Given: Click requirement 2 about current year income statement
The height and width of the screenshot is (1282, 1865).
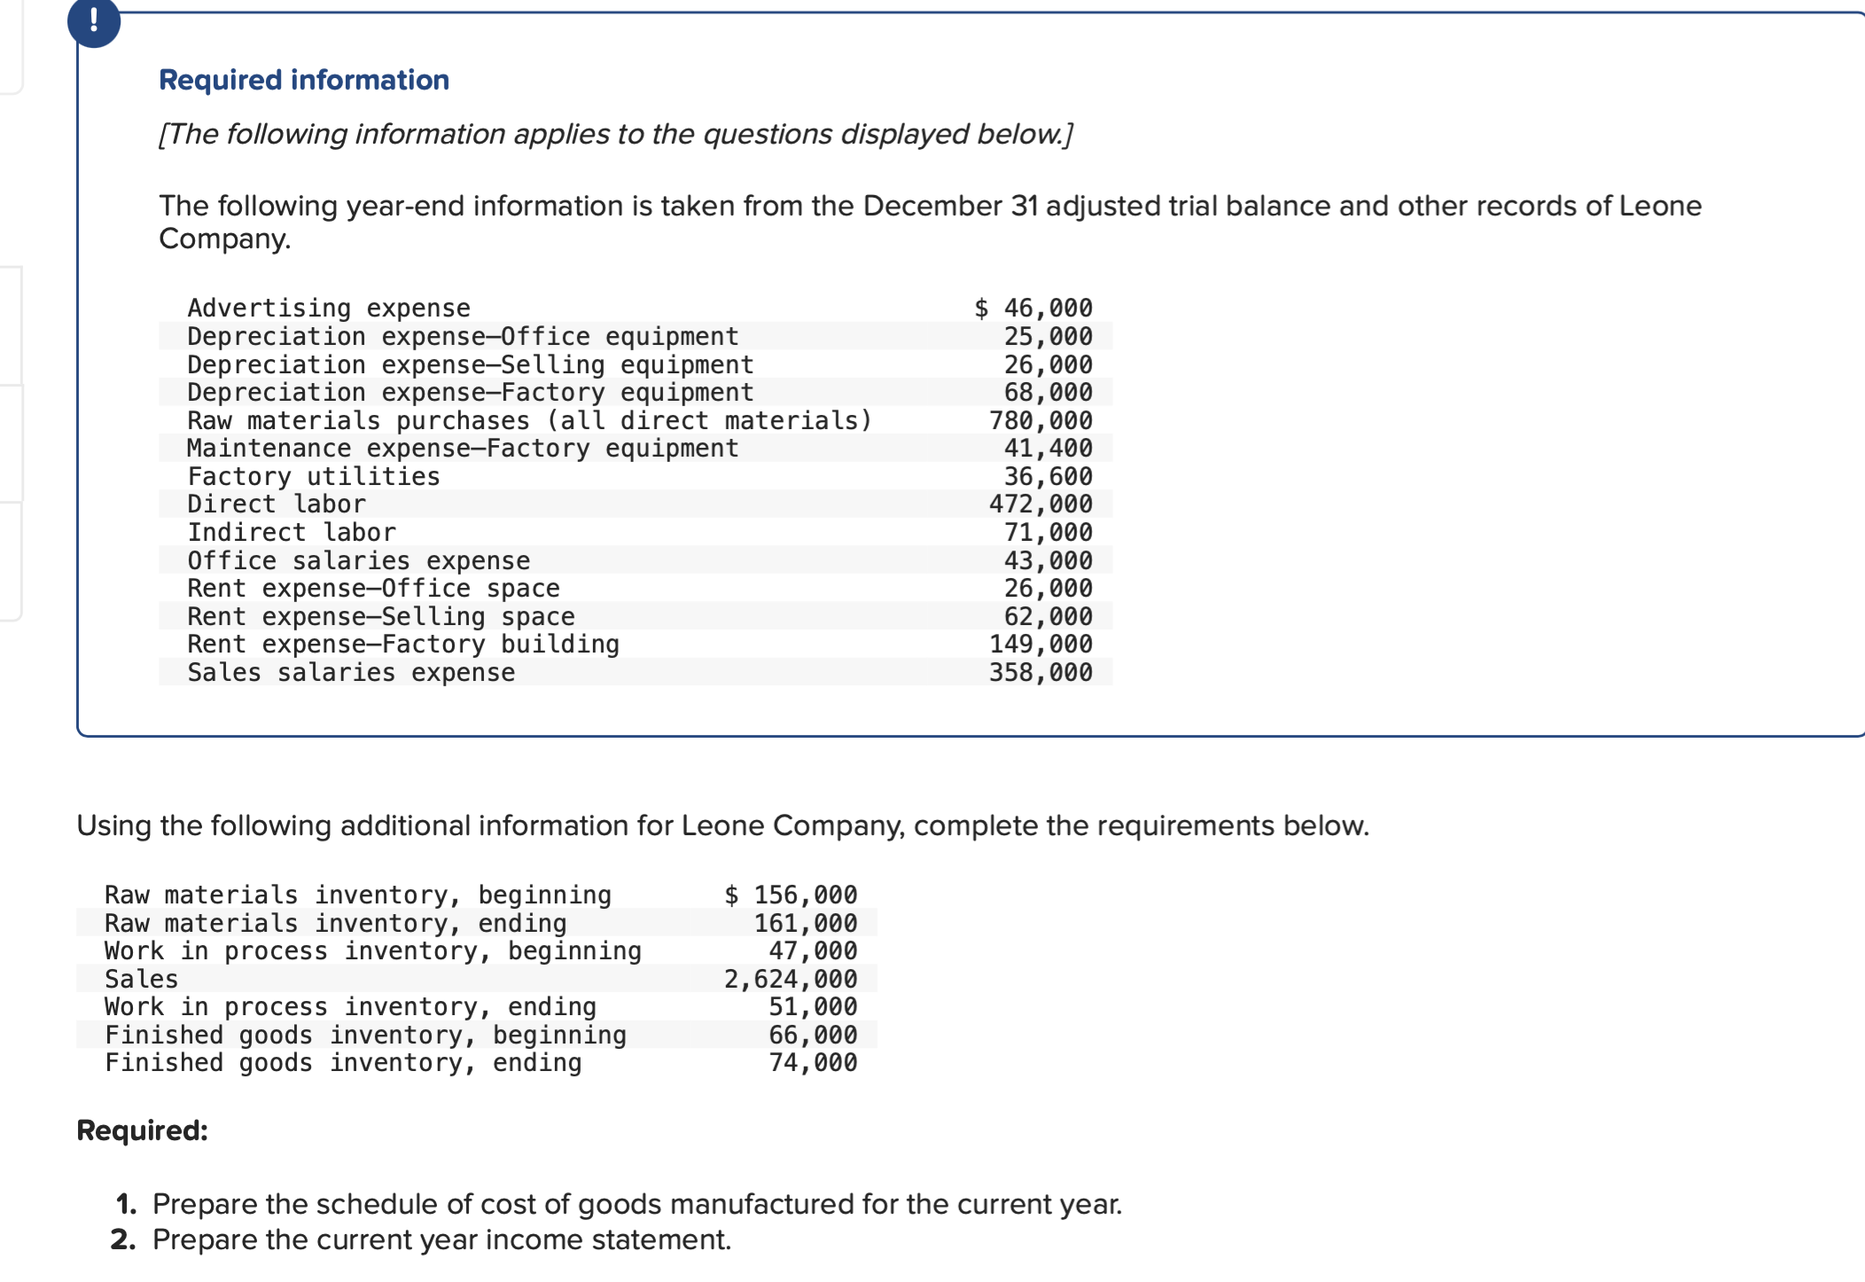Looking at the screenshot, I should point(441,1239).
